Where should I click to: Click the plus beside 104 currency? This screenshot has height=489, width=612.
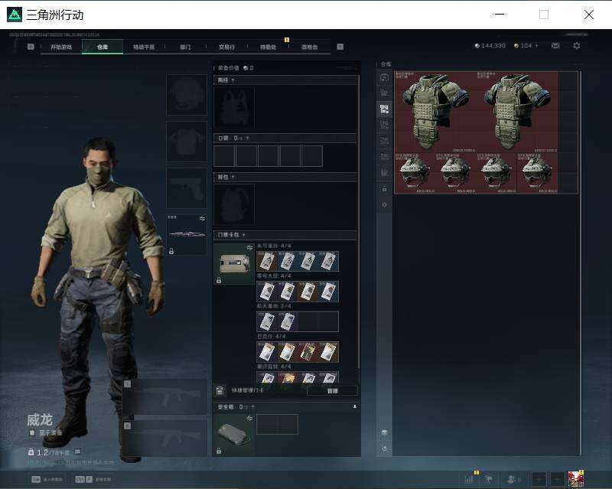point(536,46)
